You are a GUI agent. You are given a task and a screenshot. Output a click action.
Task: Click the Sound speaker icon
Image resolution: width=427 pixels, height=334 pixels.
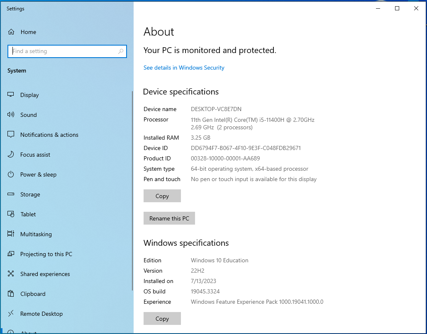11,115
